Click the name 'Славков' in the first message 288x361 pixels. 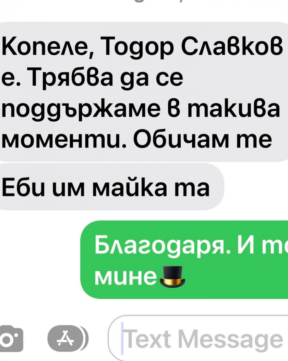pos(232,49)
